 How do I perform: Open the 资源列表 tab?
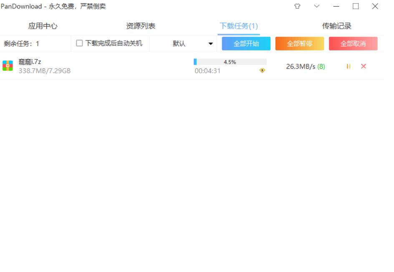pyautogui.click(x=141, y=26)
